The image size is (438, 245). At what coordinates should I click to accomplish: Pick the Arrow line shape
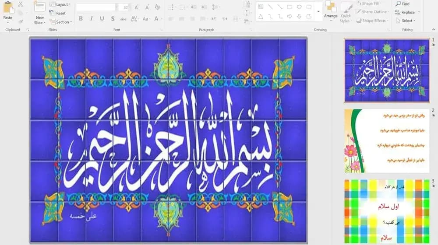(280, 7)
